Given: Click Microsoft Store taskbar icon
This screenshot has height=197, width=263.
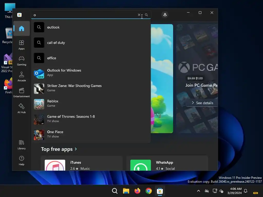Looking at the screenshot, I should 160,191.
